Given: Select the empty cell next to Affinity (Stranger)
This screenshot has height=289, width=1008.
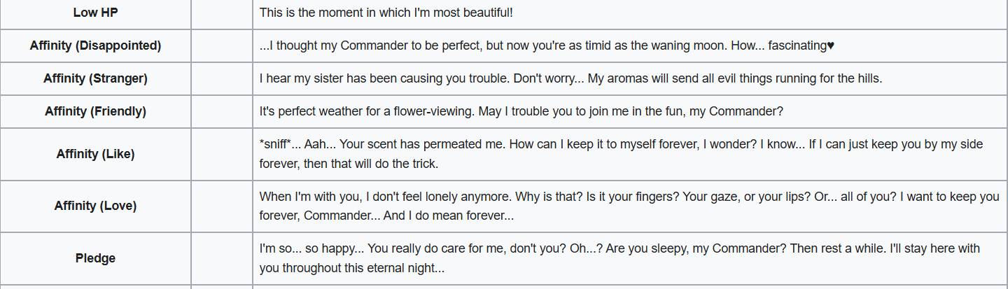Looking at the screenshot, I should click(222, 78).
